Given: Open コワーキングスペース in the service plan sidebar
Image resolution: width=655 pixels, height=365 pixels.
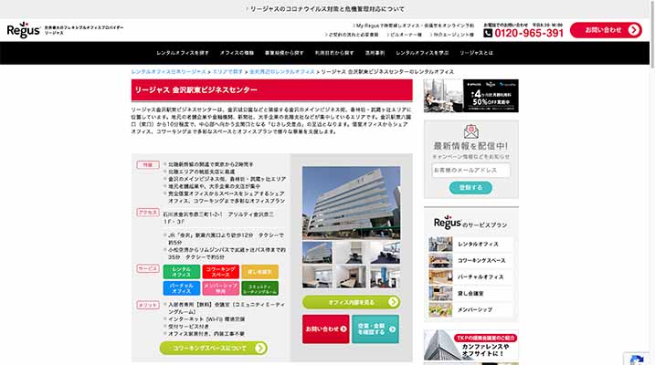Looking at the screenshot, I should (470, 260).
